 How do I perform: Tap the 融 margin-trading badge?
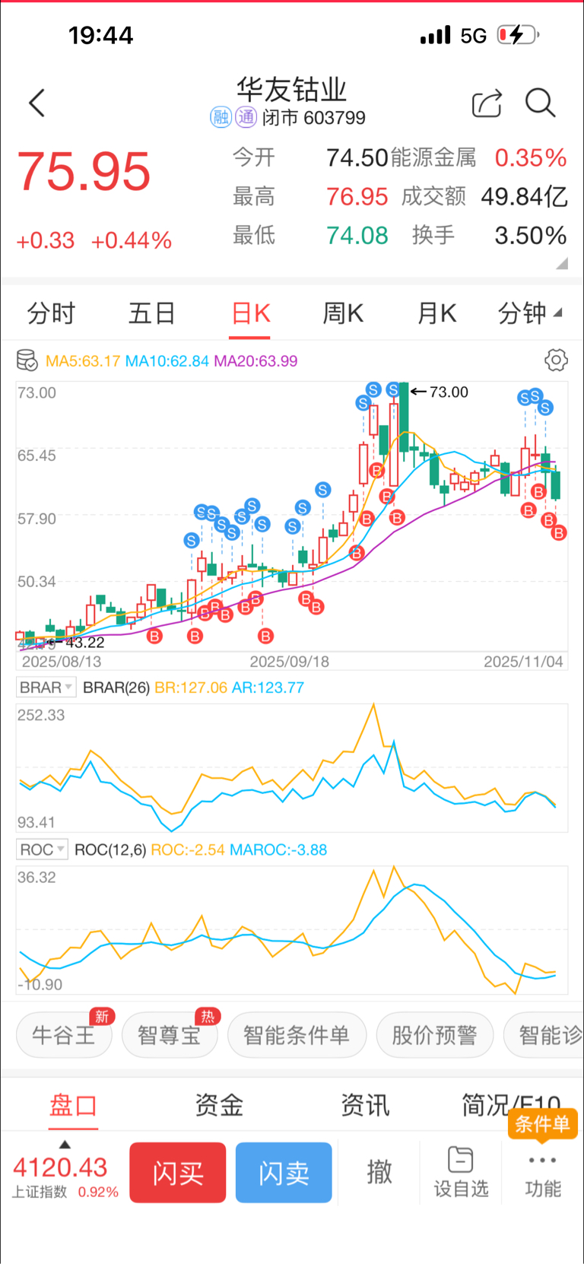(221, 117)
